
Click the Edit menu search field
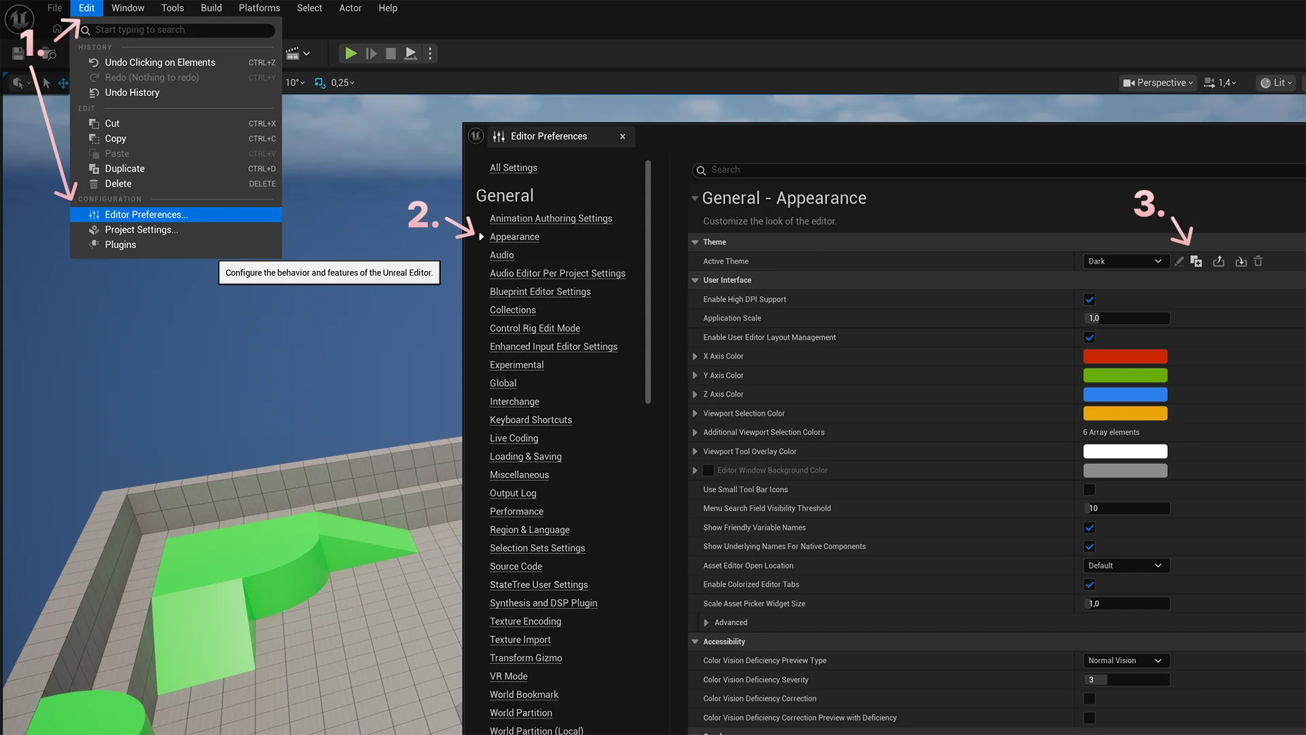(177, 30)
